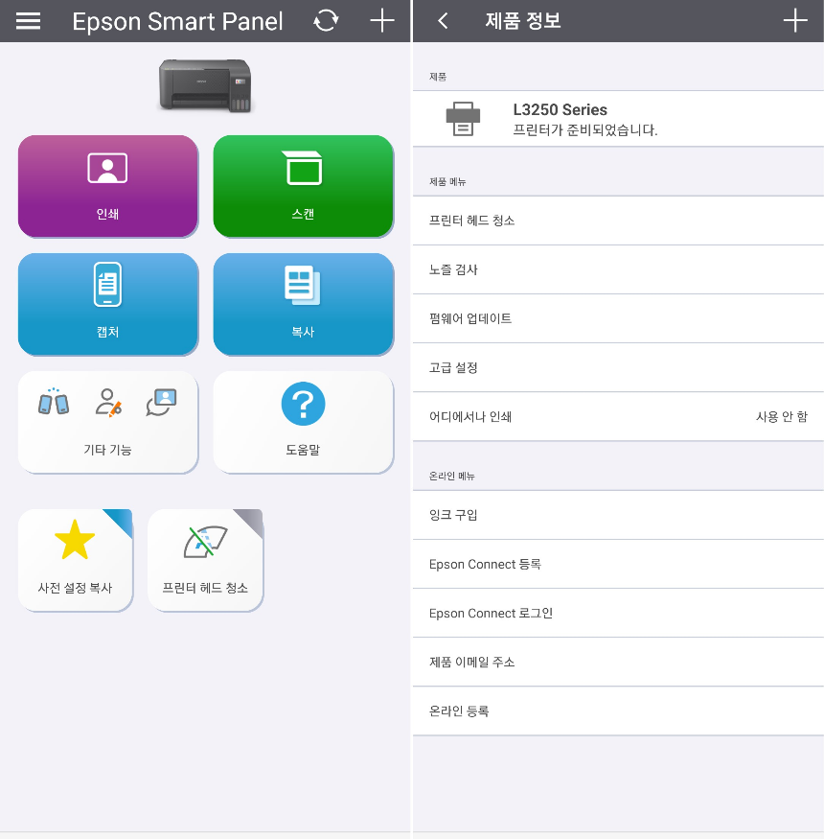Open the hamburger menu in Epson Smart Panel
This screenshot has width=824, height=839.
pos(28,21)
